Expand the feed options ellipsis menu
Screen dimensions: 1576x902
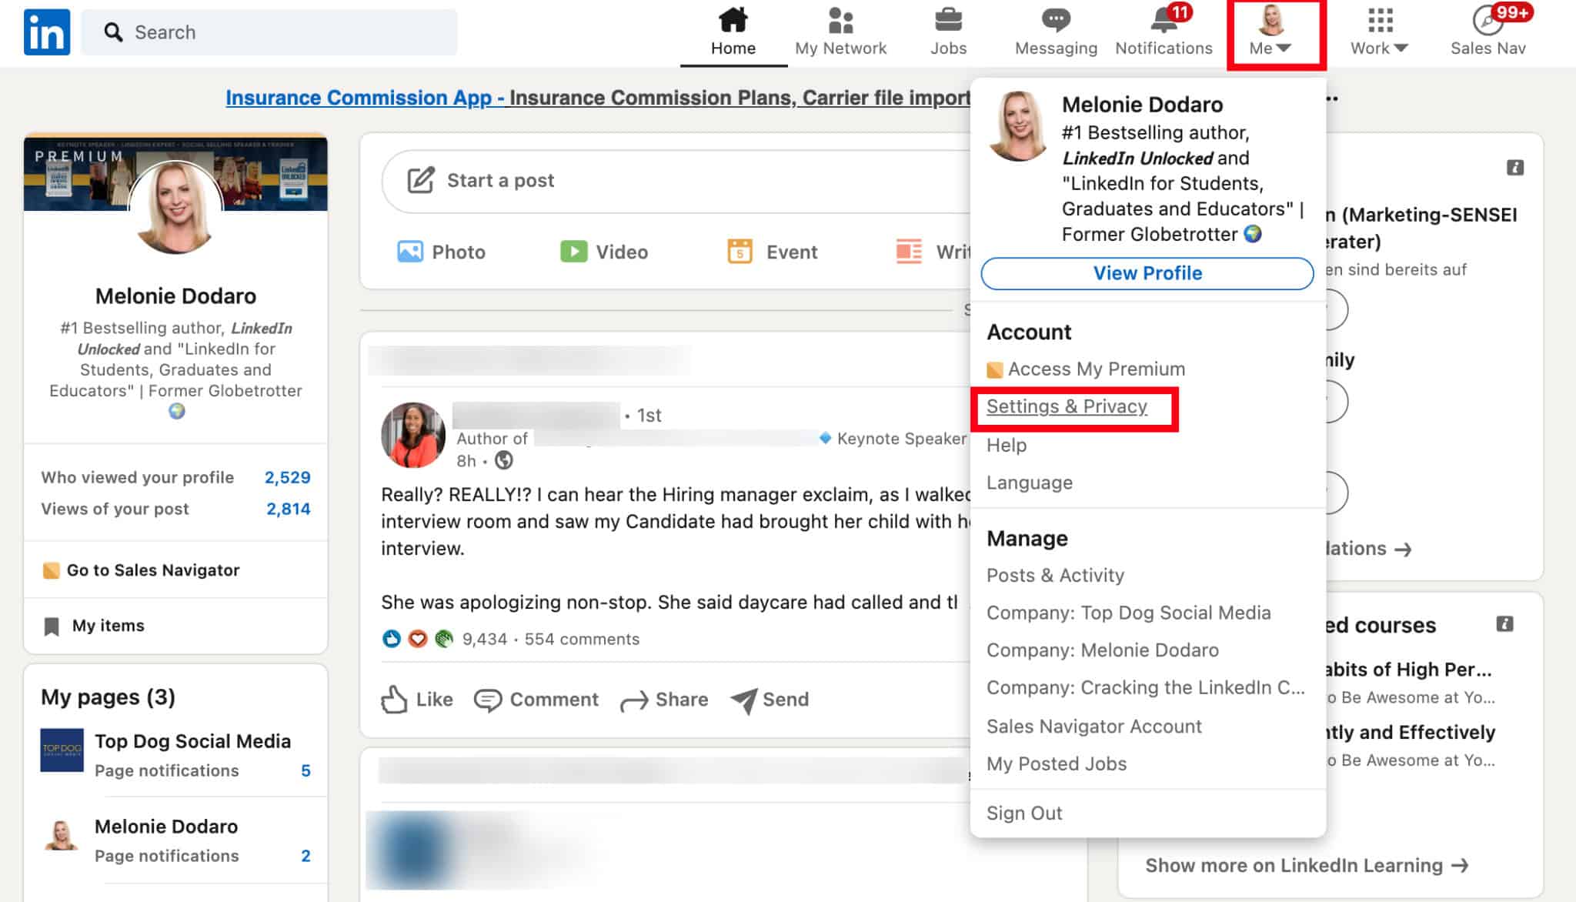pos(1331,98)
